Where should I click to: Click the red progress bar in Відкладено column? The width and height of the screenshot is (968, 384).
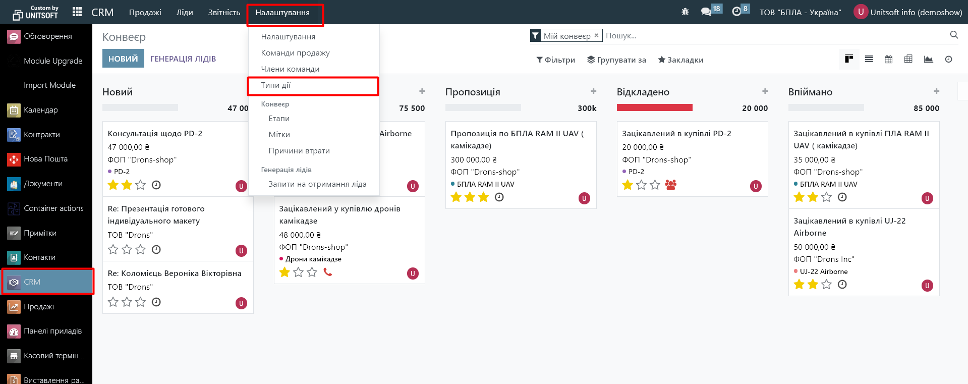(x=654, y=107)
